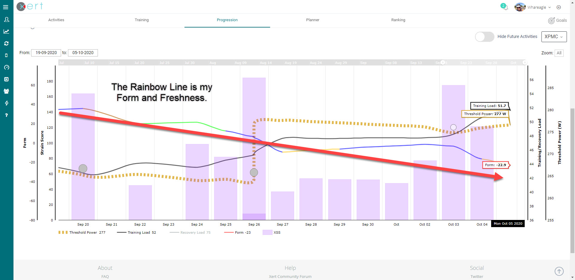575x280 pixels.
Task: Switch to the Planner tab
Action: coord(312,20)
